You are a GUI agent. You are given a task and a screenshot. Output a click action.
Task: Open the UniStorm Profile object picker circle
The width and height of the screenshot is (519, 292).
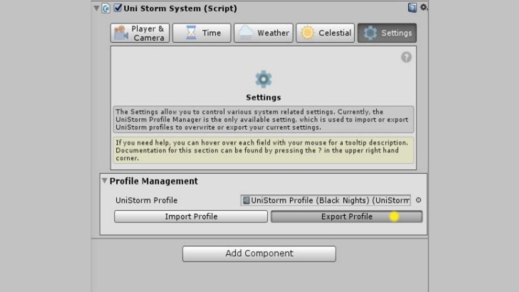[x=418, y=200]
